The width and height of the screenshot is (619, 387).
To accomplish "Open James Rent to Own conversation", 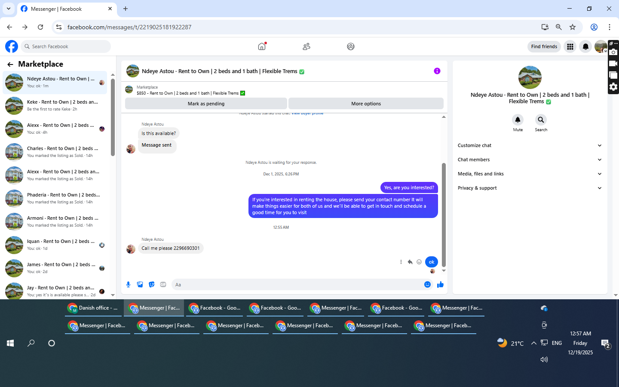I will click(55, 268).
